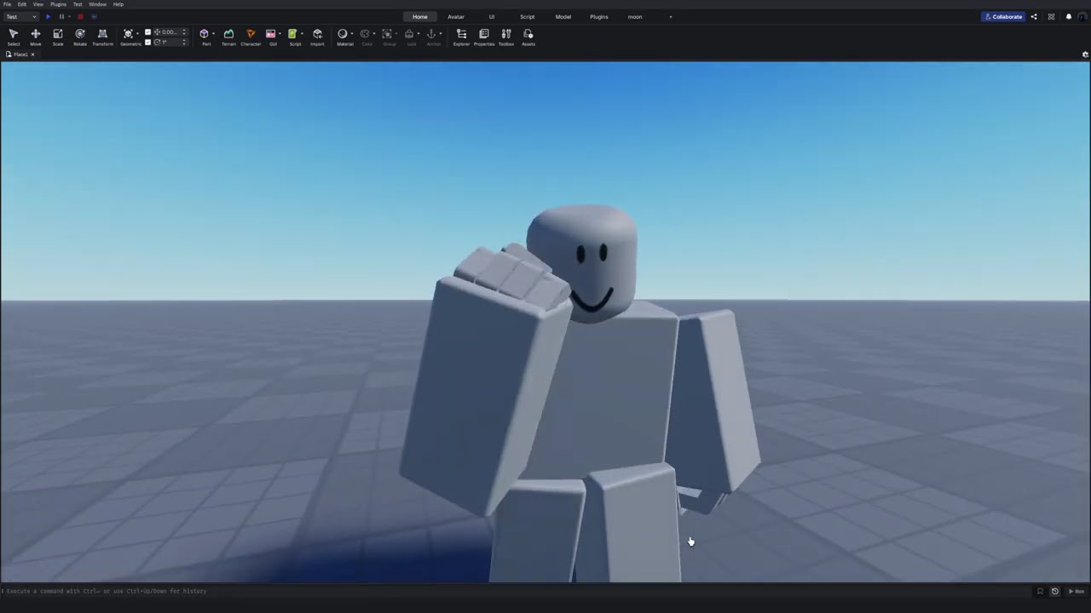Toggle the rotate snapping checkbox
Image resolution: width=1091 pixels, height=613 pixels.
[x=147, y=42]
